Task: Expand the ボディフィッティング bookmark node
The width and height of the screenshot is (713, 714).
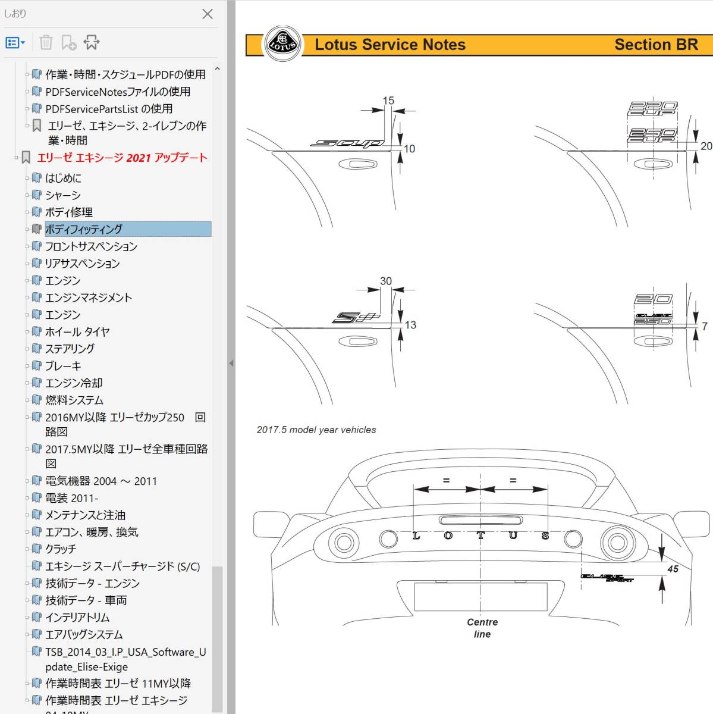Action: (27, 229)
